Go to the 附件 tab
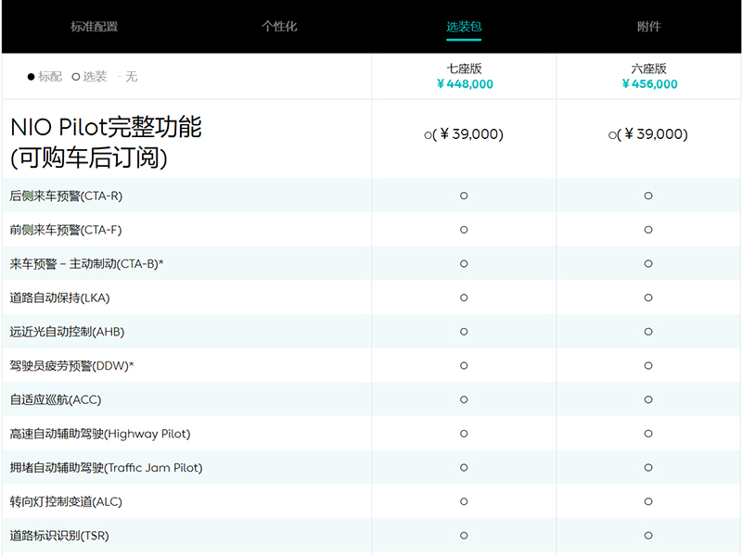This screenshot has width=742, height=556. pyautogui.click(x=648, y=27)
